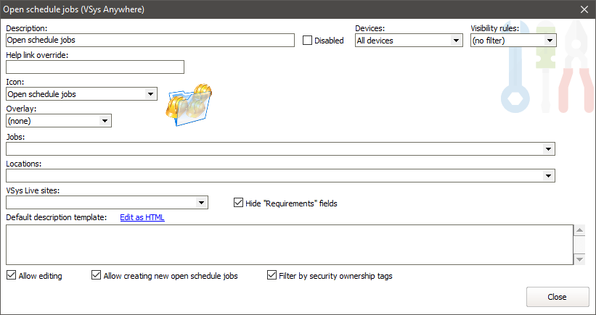Click the Edit as HTML link
The width and height of the screenshot is (596, 315).
point(142,217)
